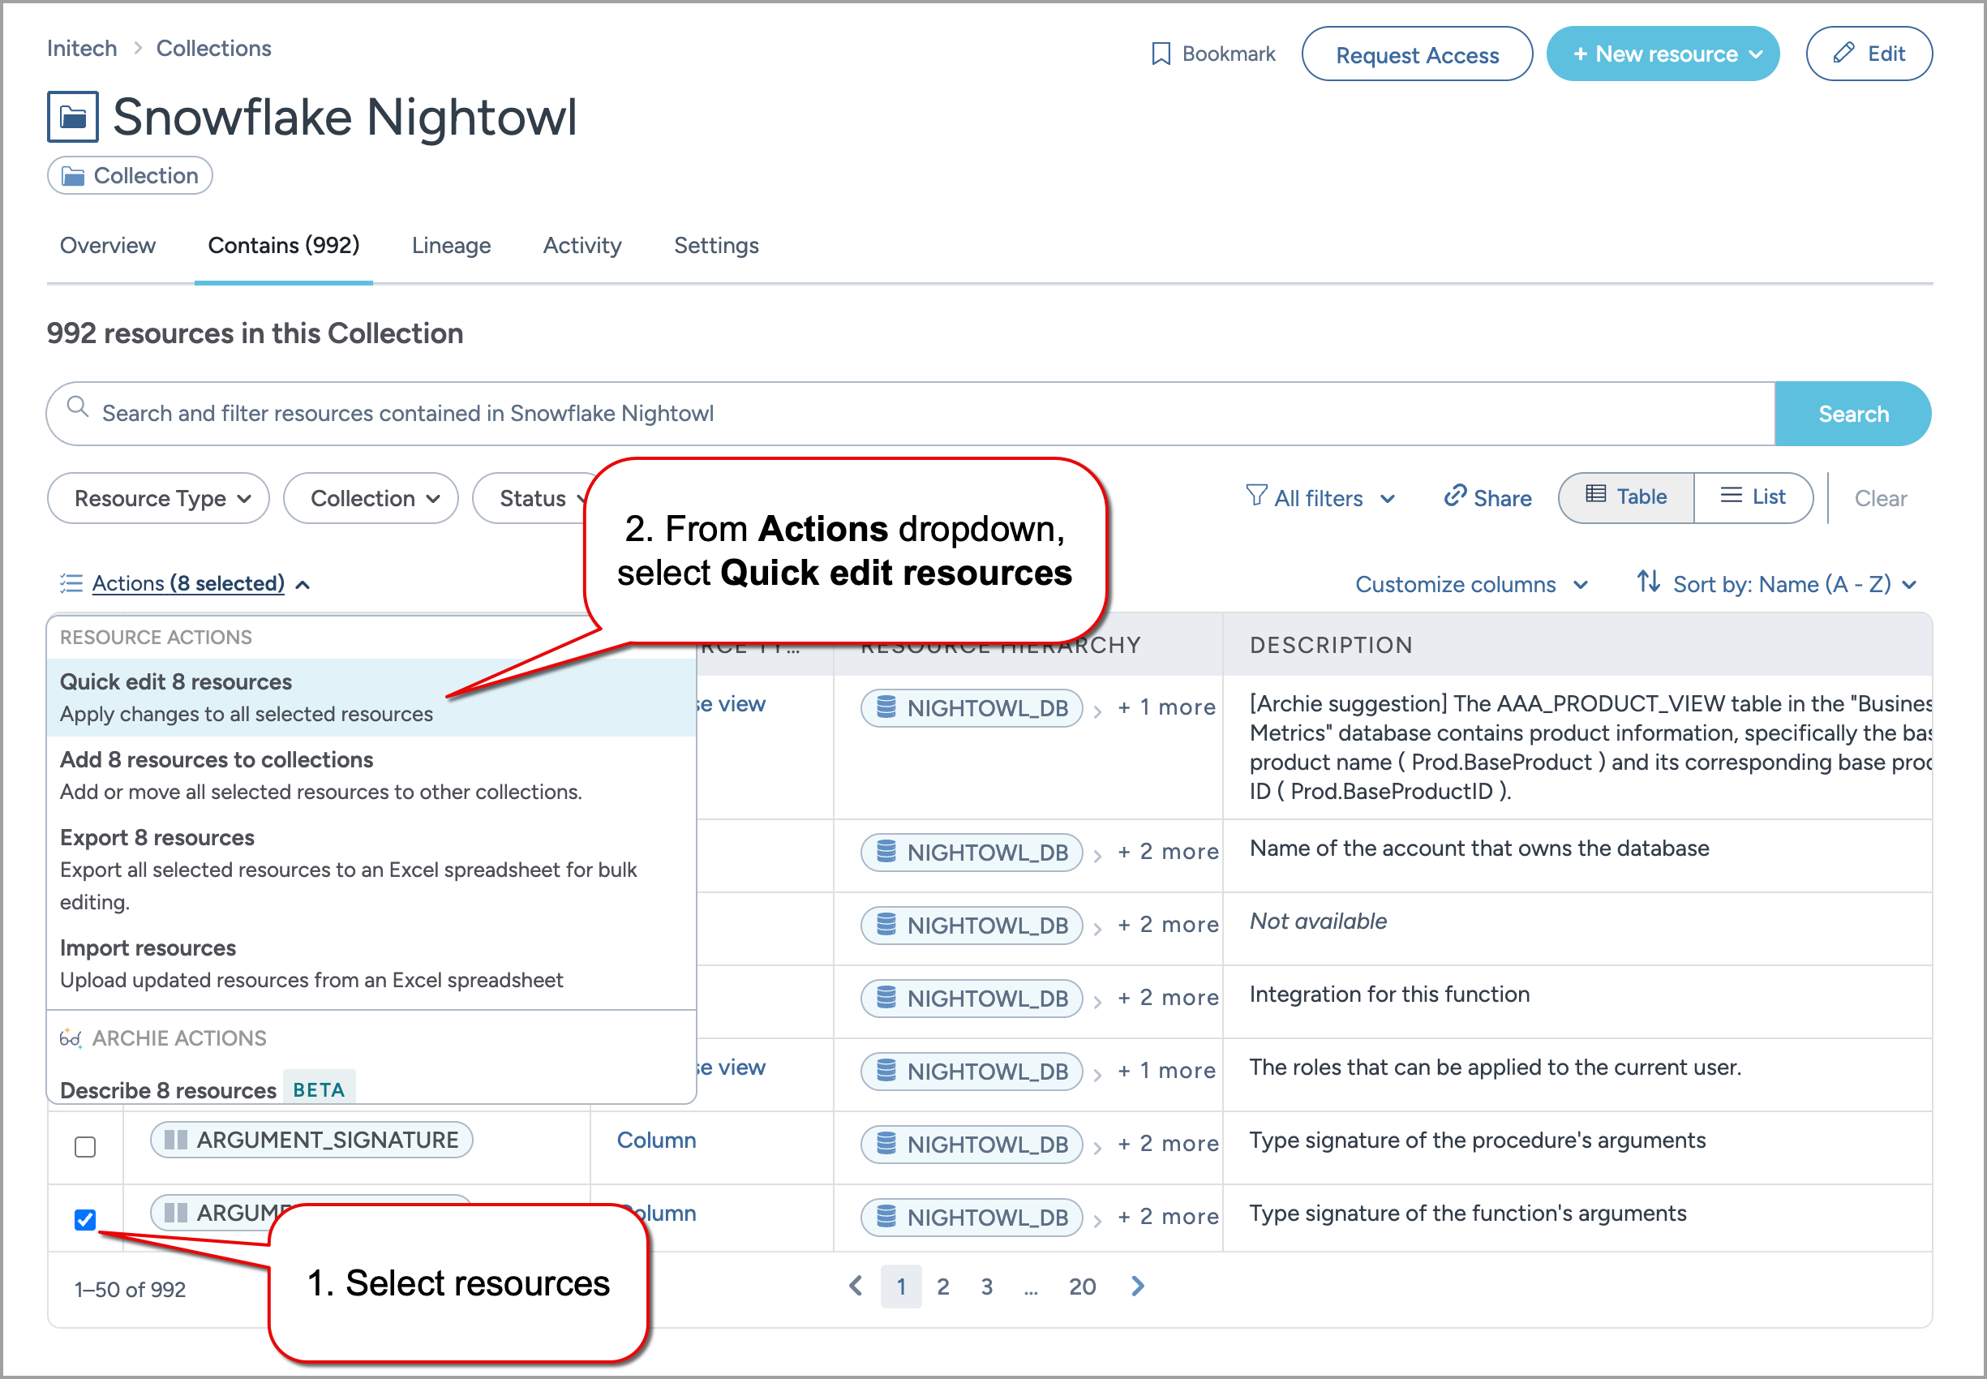Click the Bookmark icon

(x=1161, y=54)
